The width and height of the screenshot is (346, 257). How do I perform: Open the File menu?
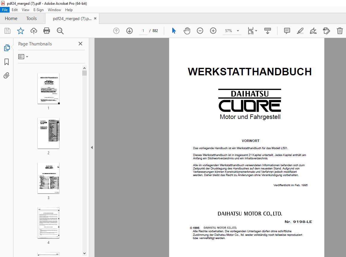5,10
